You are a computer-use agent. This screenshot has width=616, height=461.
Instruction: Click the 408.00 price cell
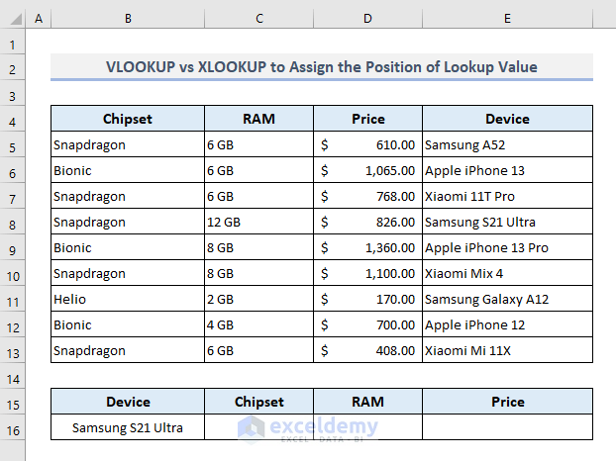[368, 350]
